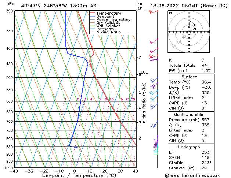Image resolution: width=231 pixels, height=178 pixels.
Task: Click the 7 km altitude label
Action: [x=140, y=57]
